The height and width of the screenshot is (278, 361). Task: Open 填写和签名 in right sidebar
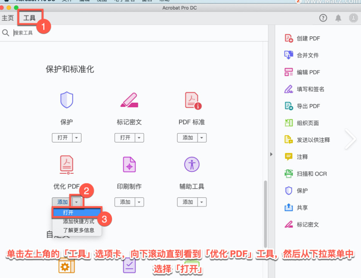coord(304,89)
